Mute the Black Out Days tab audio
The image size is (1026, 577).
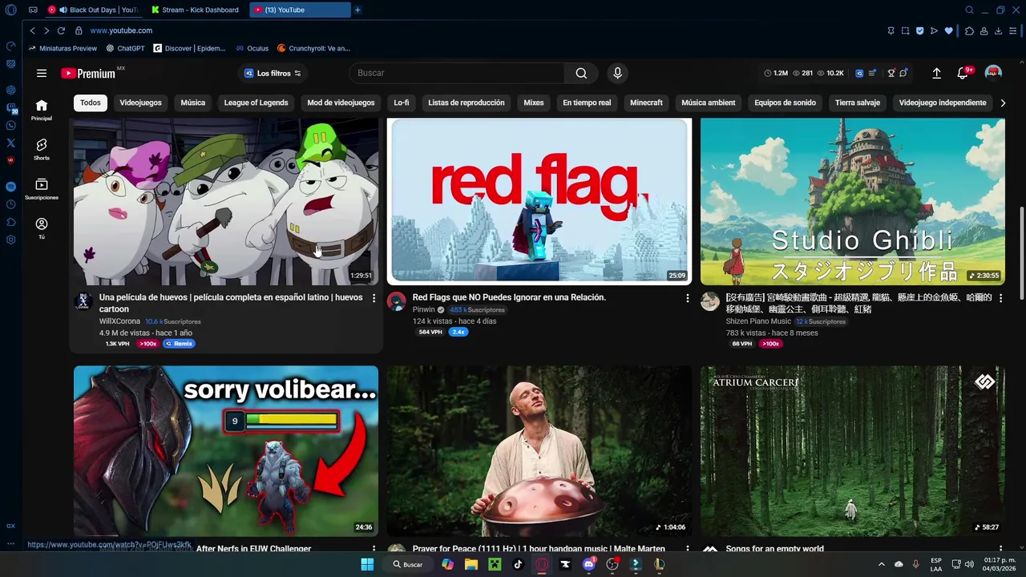(x=63, y=10)
